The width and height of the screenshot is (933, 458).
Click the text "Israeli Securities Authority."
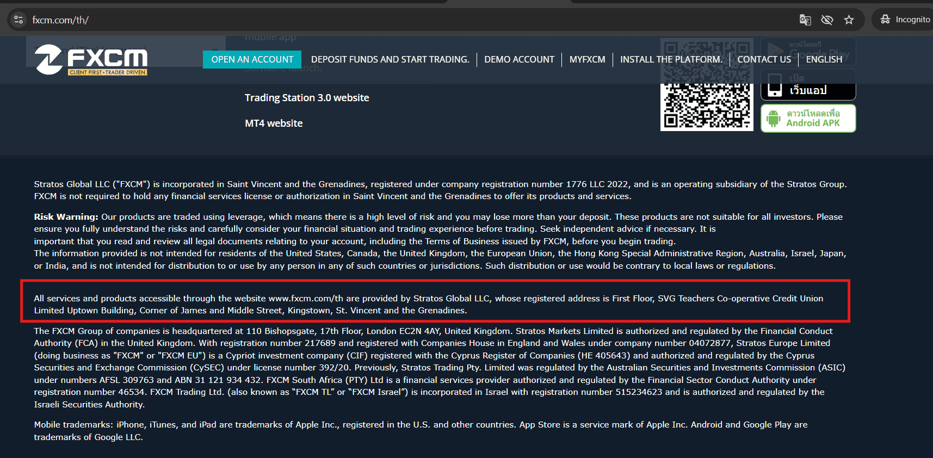pos(89,405)
